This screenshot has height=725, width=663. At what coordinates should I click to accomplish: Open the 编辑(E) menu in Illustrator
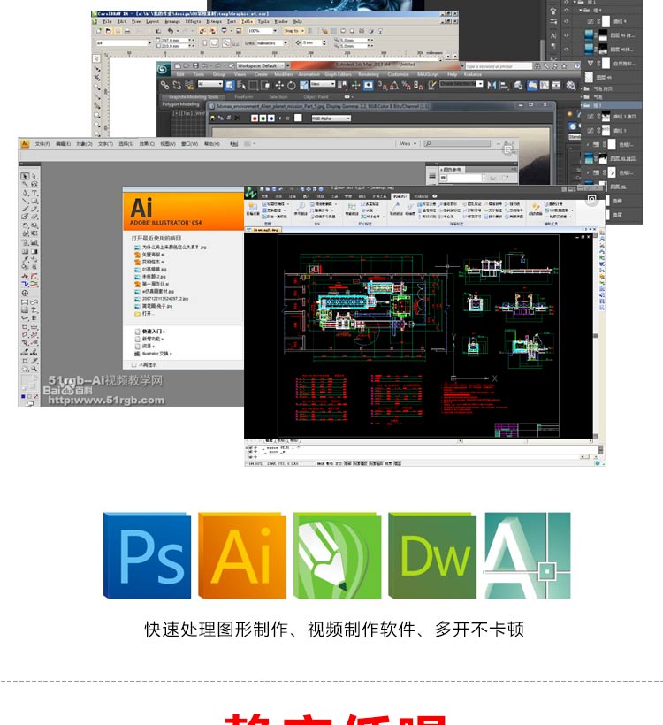(x=64, y=144)
